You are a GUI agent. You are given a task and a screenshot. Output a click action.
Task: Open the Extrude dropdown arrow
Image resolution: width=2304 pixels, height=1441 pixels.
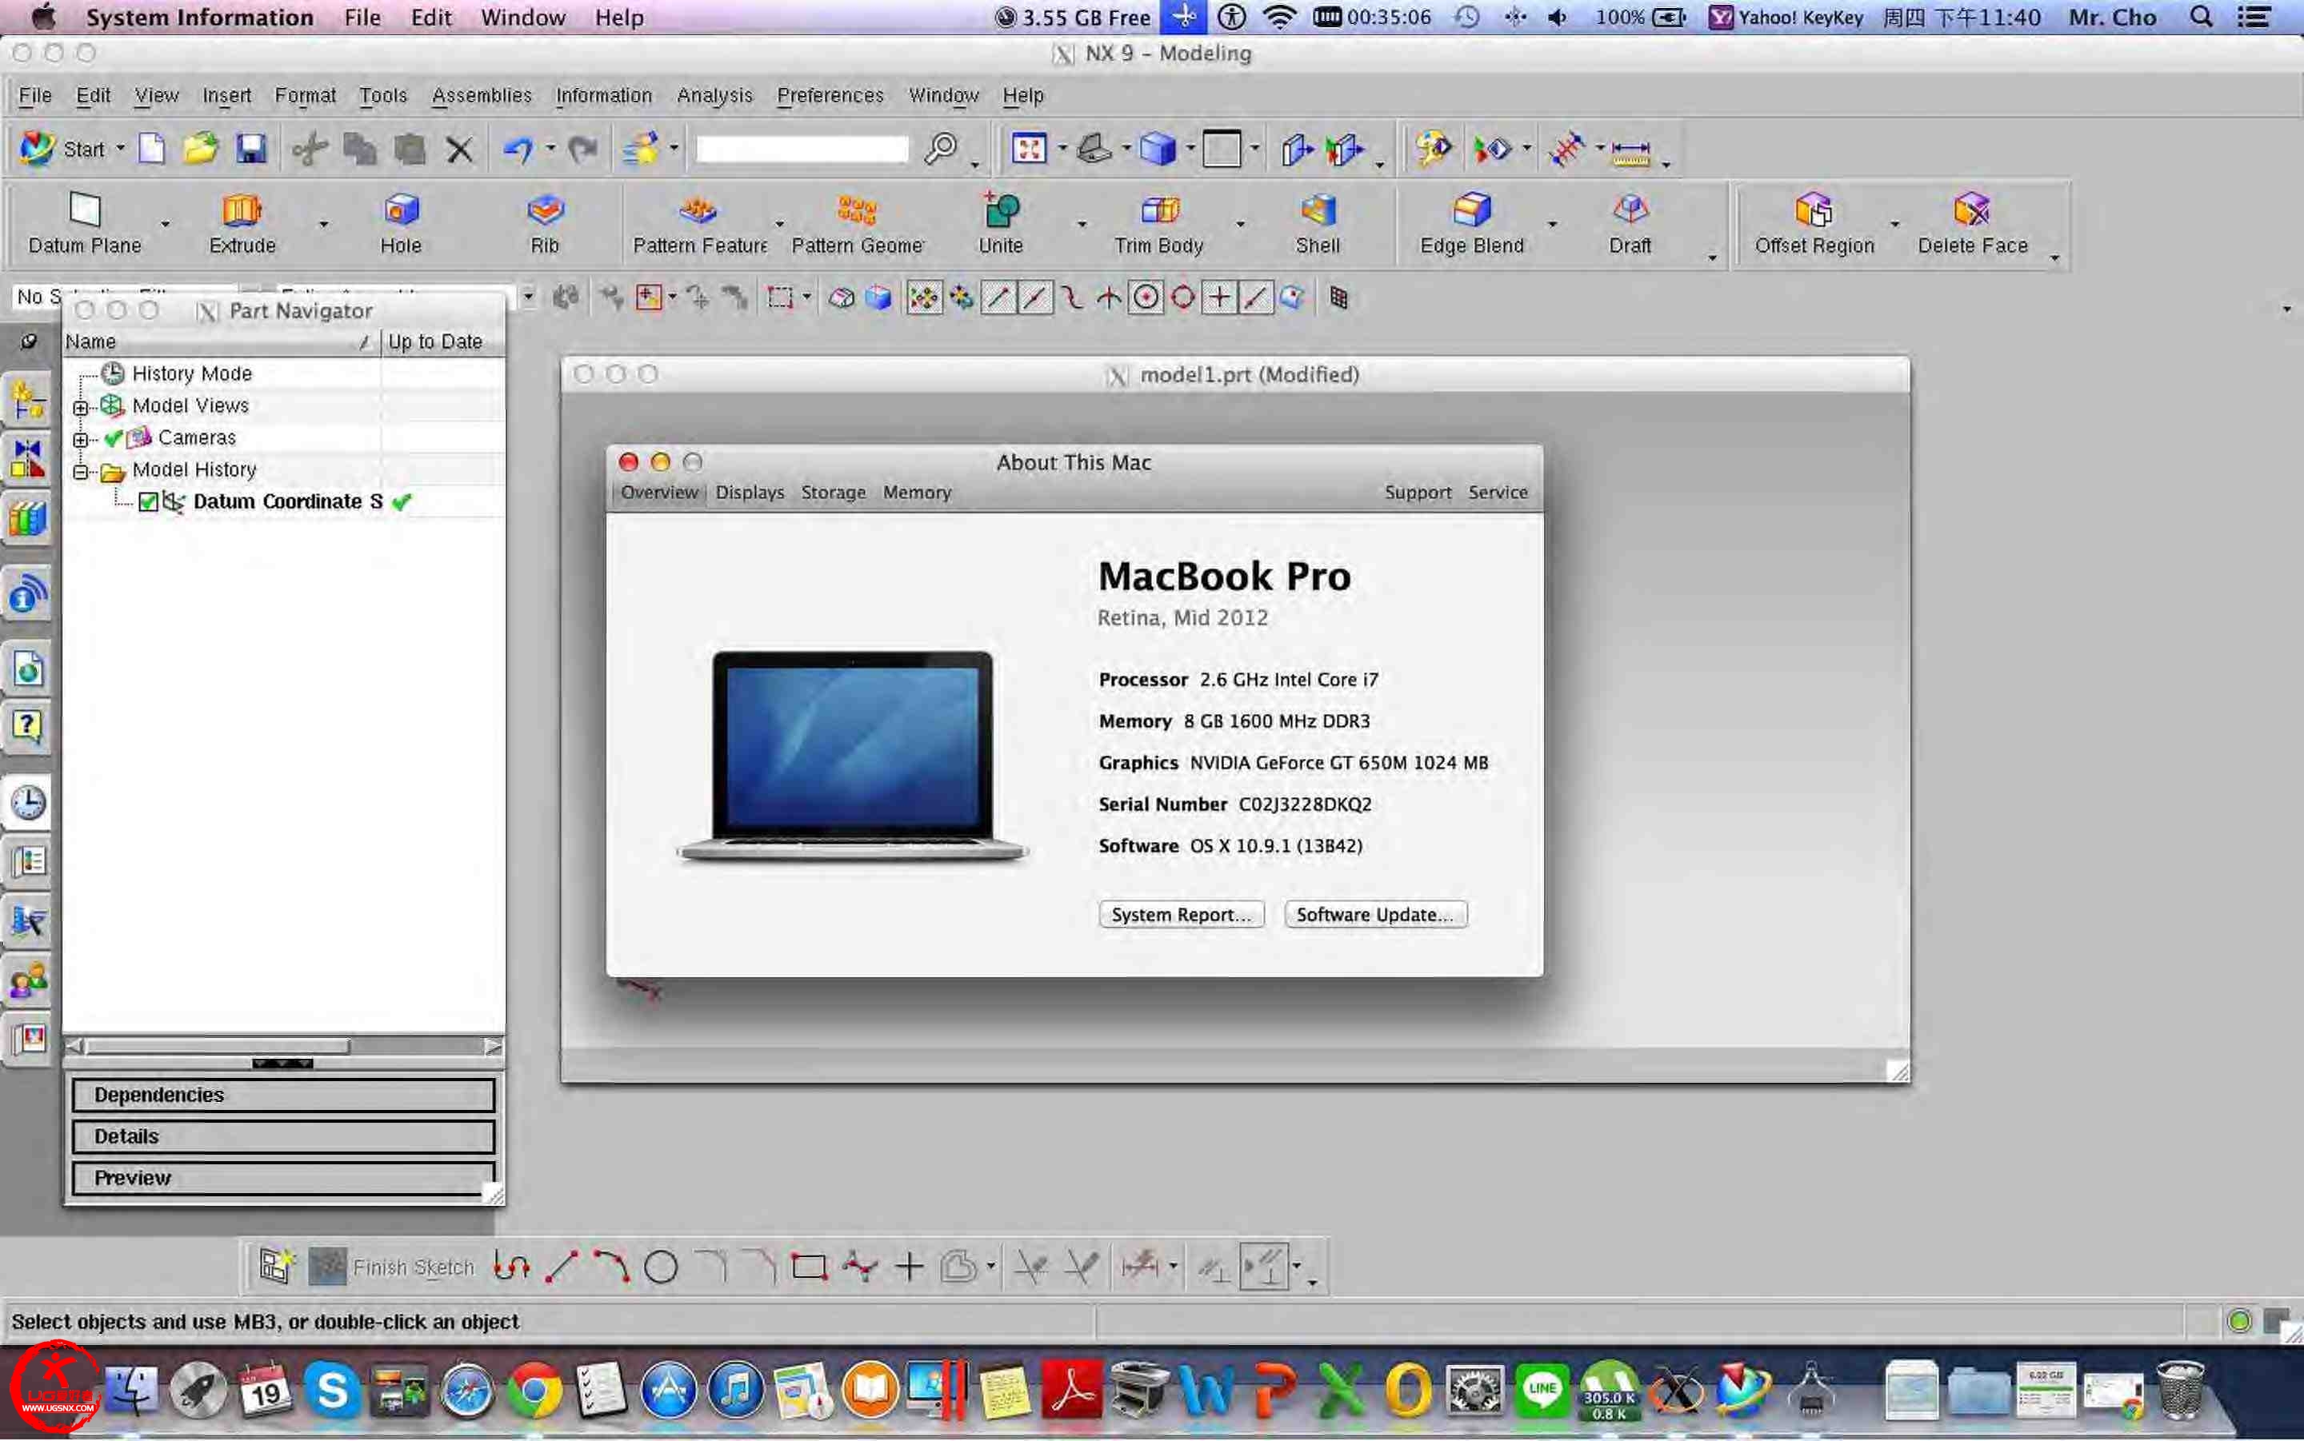tap(323, 225)
